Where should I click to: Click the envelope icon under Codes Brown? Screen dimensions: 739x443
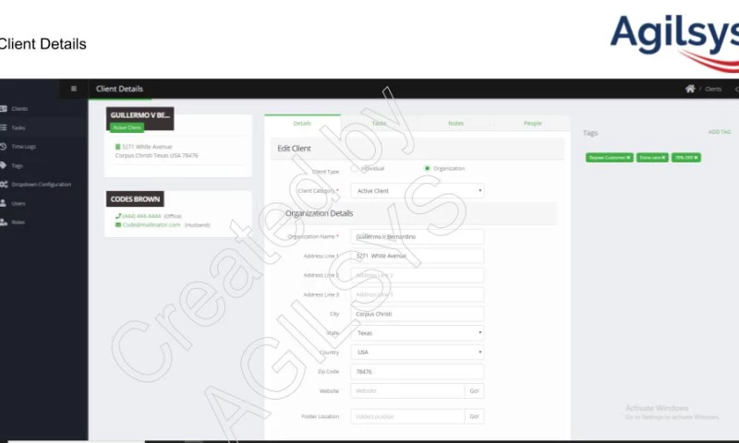[x=118, y=225]
